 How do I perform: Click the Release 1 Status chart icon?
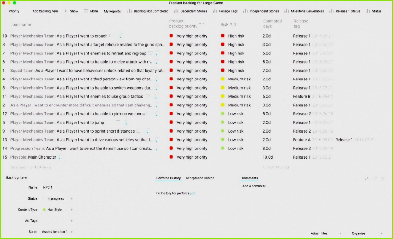point(331,11)
